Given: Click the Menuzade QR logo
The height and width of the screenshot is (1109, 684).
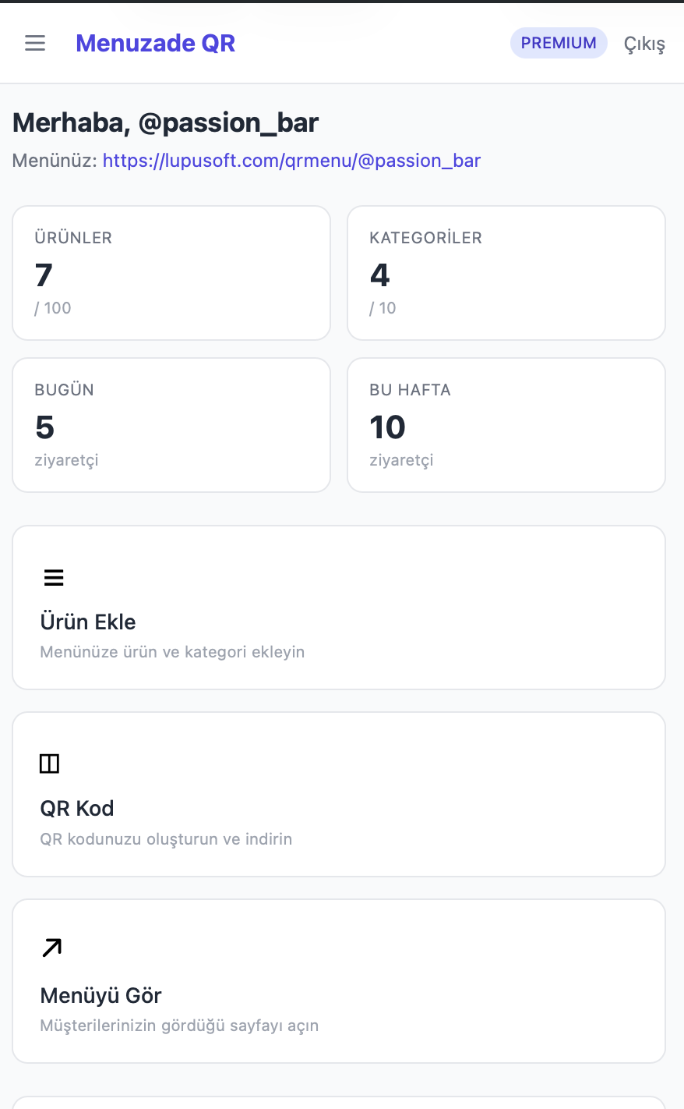Looking at the screenshot, I should click(155, 43).
